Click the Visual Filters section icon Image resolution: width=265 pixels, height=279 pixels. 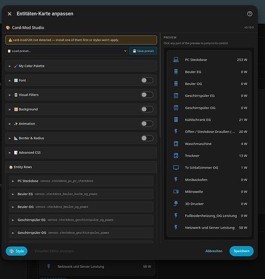16,95
